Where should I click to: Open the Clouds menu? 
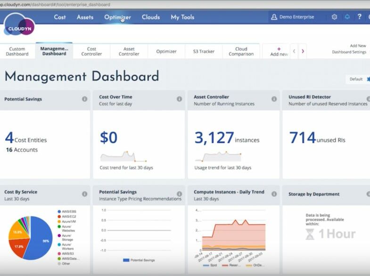coord(151,17)
